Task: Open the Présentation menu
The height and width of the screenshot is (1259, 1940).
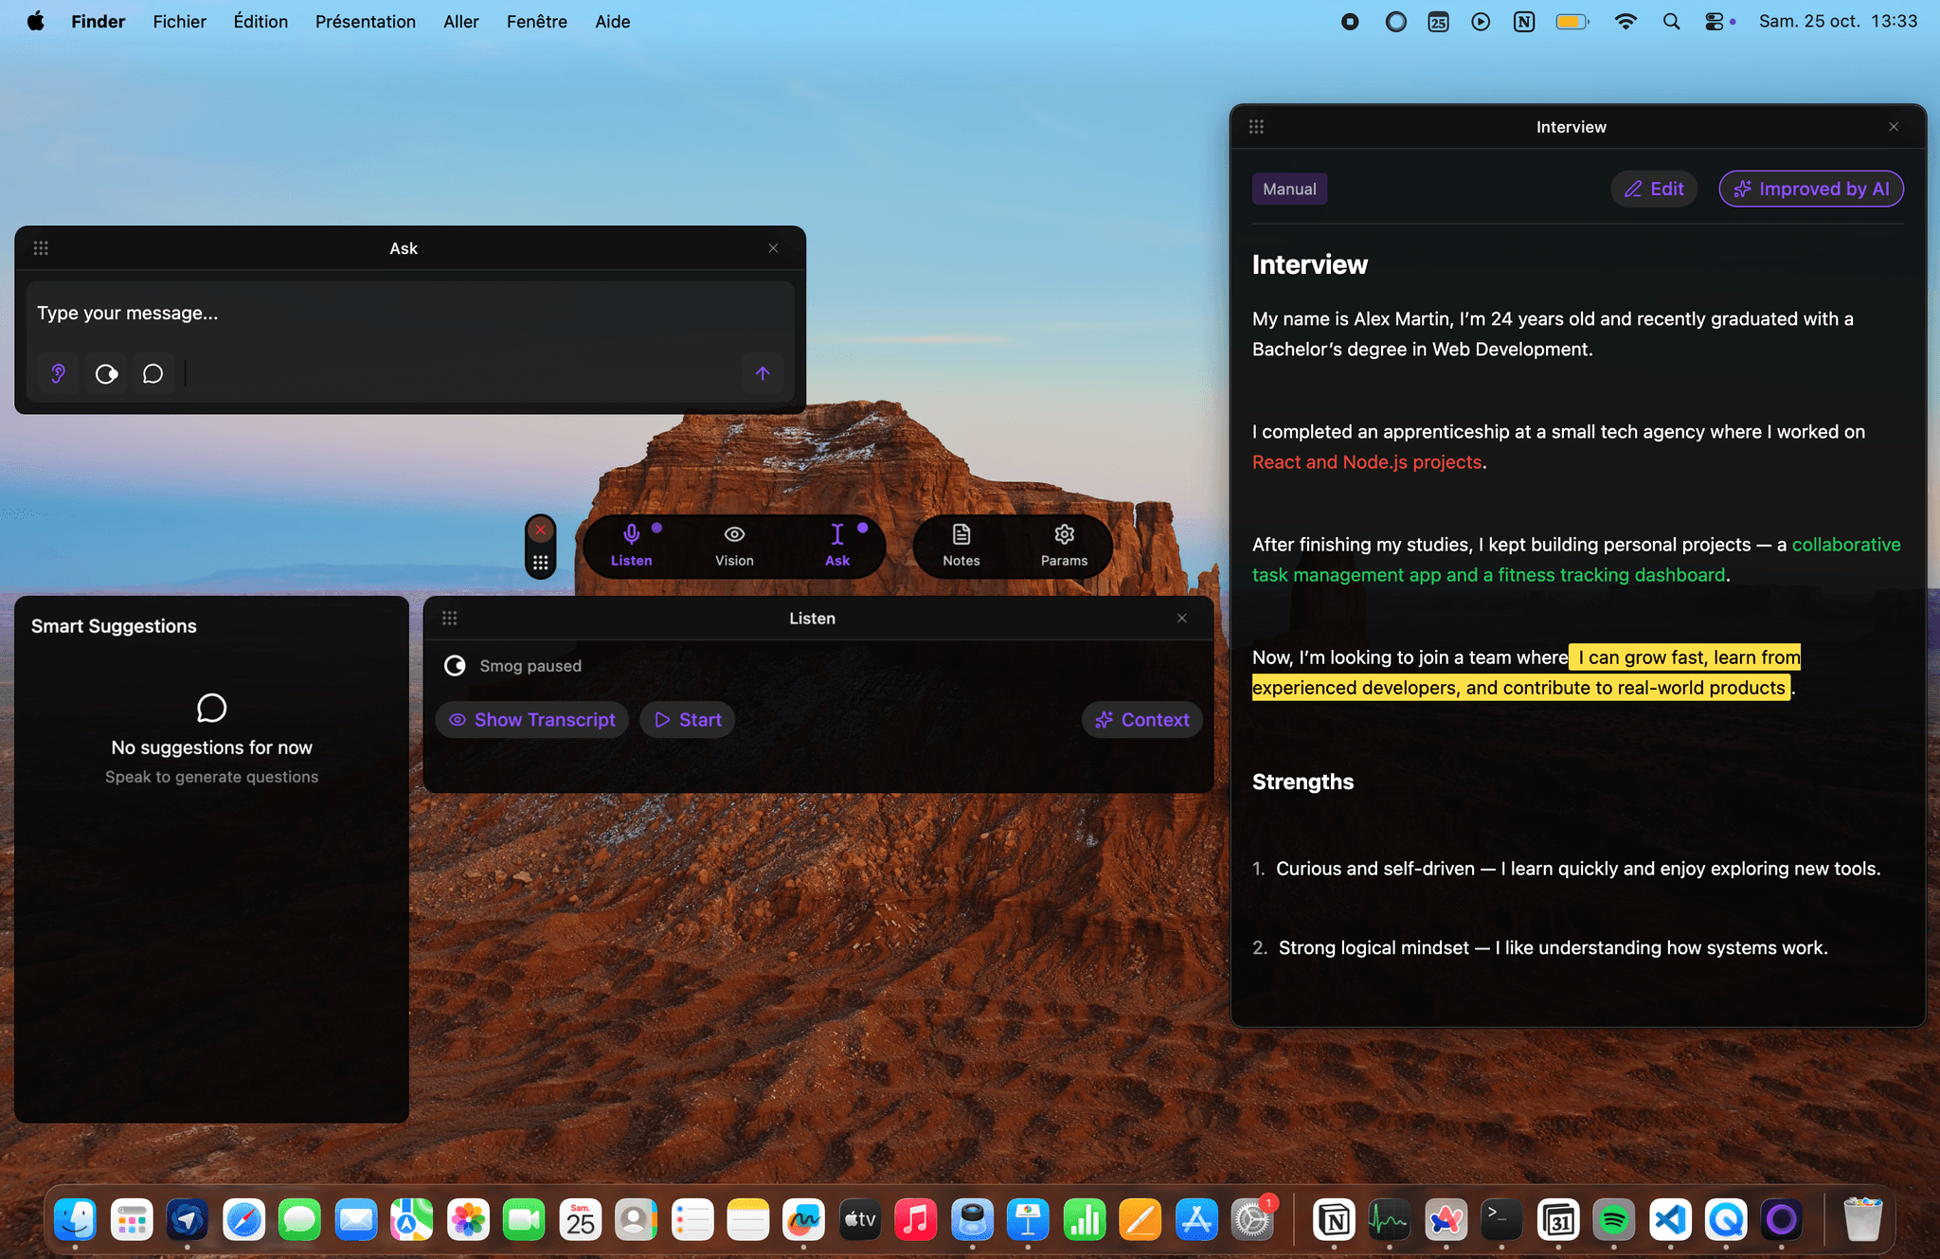Action: [x=365, y=21]
